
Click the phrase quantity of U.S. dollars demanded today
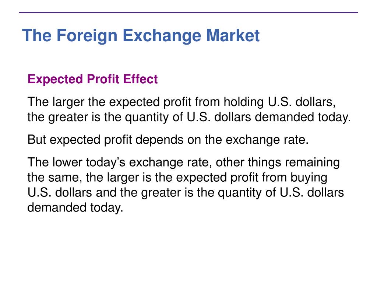[x=238, y=117]
